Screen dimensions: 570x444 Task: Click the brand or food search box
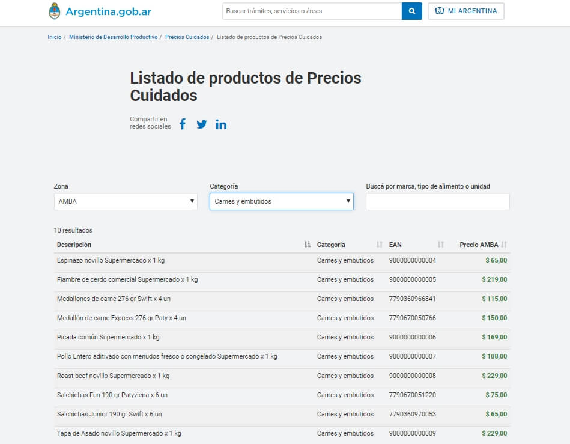pos(437,202)
